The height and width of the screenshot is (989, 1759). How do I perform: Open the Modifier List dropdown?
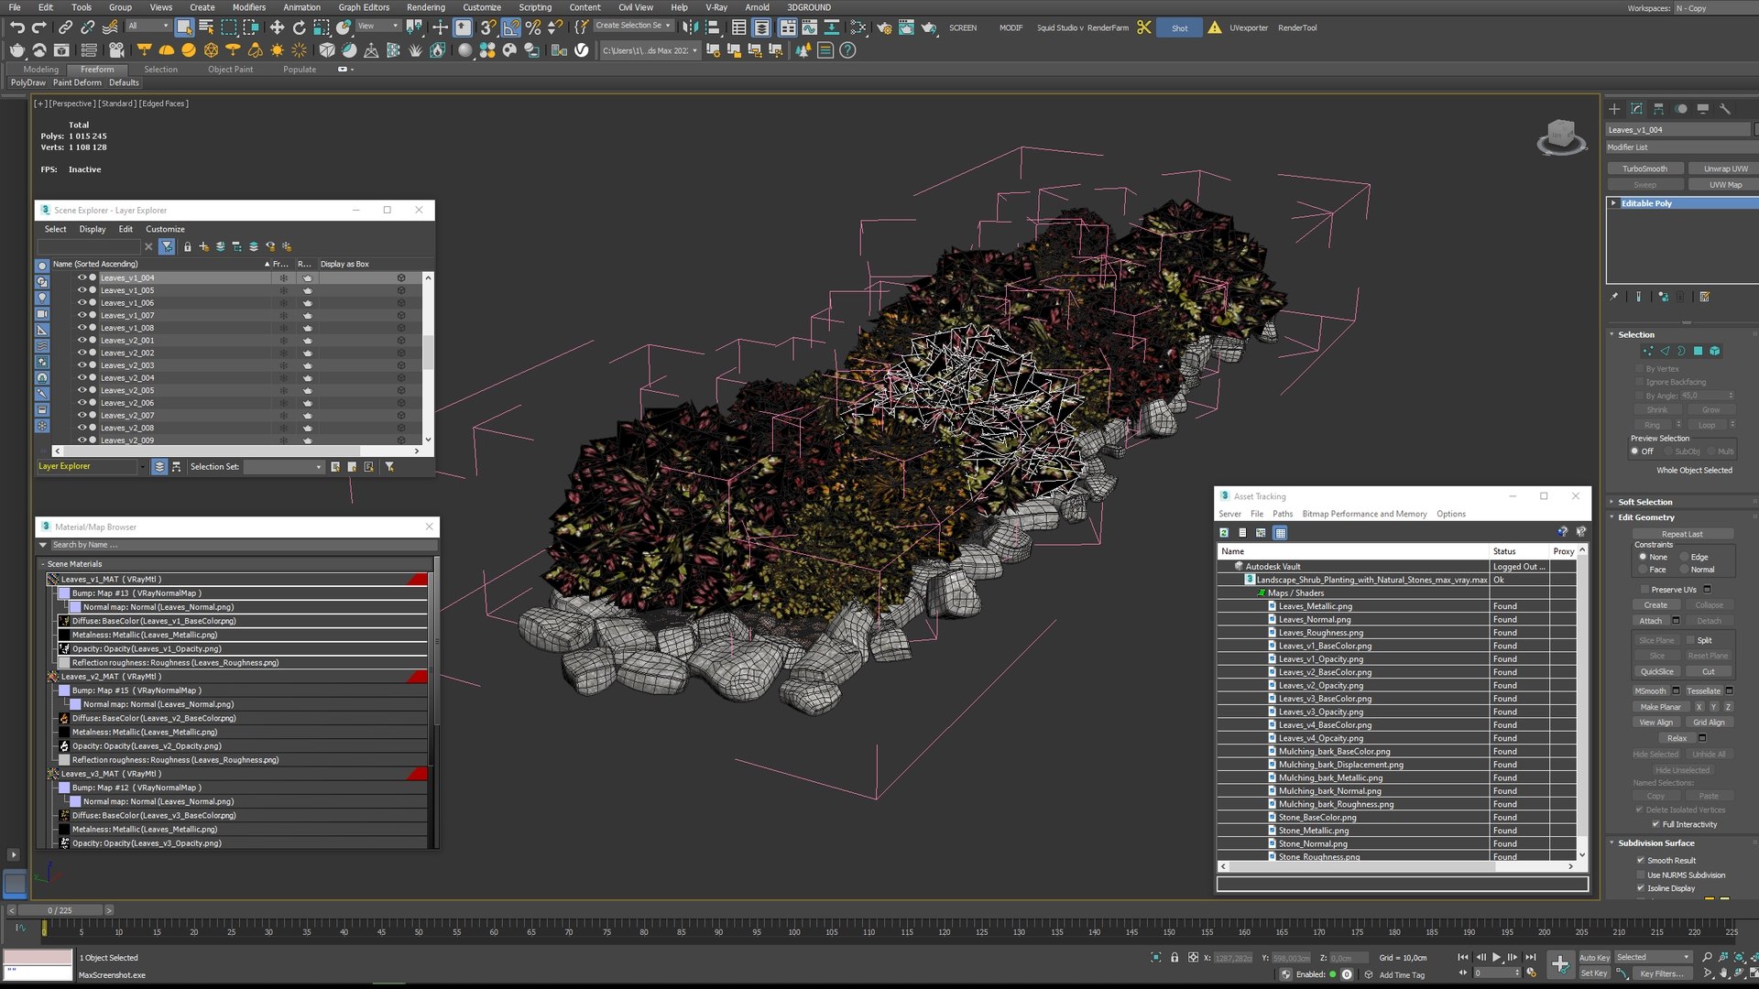point(1680,147)
